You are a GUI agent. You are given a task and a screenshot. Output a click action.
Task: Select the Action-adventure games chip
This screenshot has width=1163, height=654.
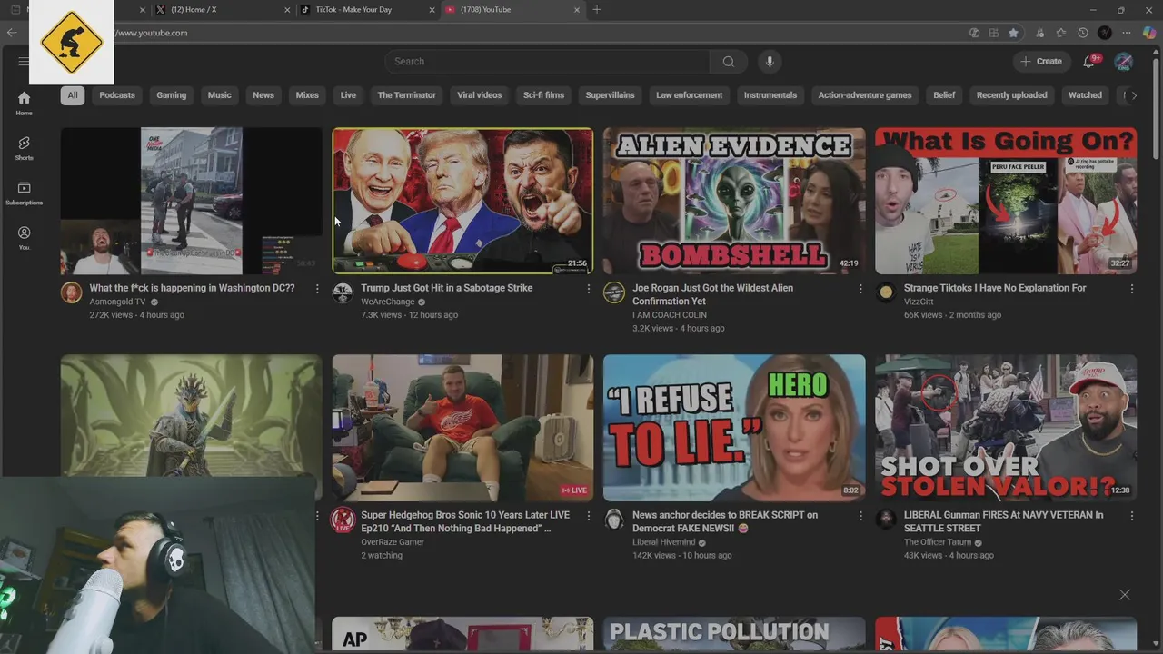click(865, 95)
